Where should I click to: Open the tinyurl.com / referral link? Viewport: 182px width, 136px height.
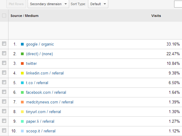[43, 112]
